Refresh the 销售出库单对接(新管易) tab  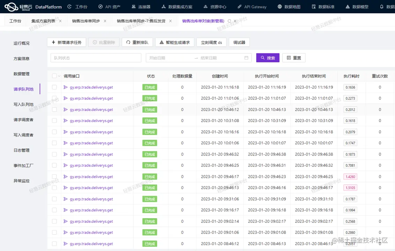[229, 21]
